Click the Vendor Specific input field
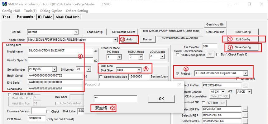Image resolution: width=268 pixels, height=124 pixels. point(60,60)
